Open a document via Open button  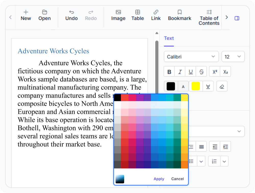pos(44,15)
